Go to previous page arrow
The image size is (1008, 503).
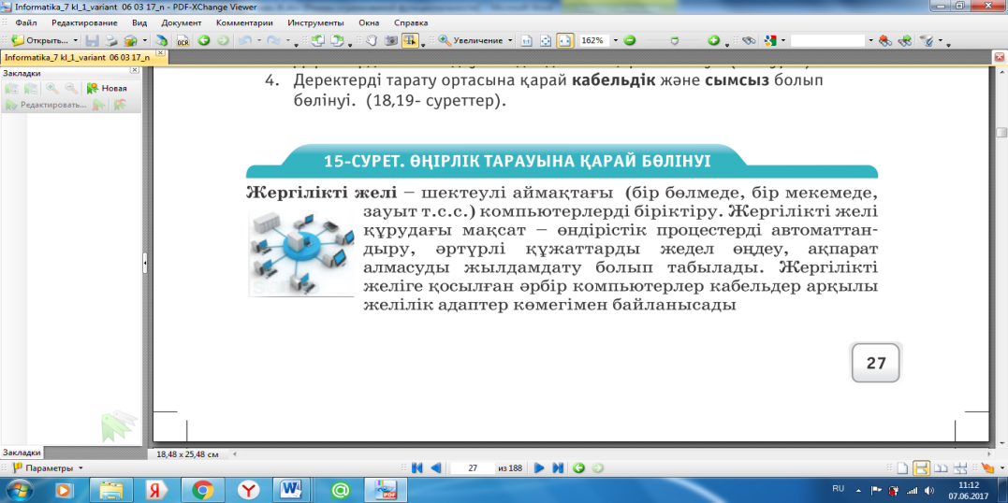point(435,467)
